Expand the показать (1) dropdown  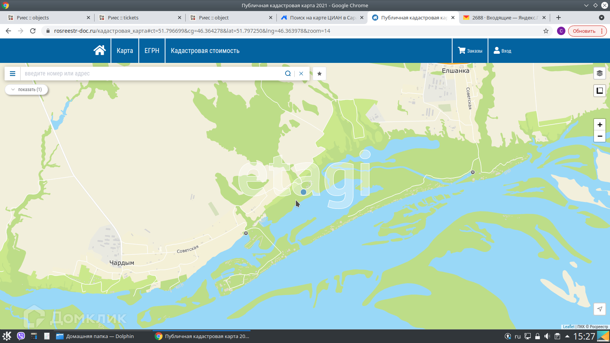pos(26,90)
